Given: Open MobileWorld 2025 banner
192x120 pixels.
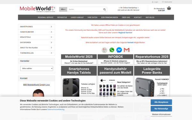Looking at the screenshot, I should 79,60.
